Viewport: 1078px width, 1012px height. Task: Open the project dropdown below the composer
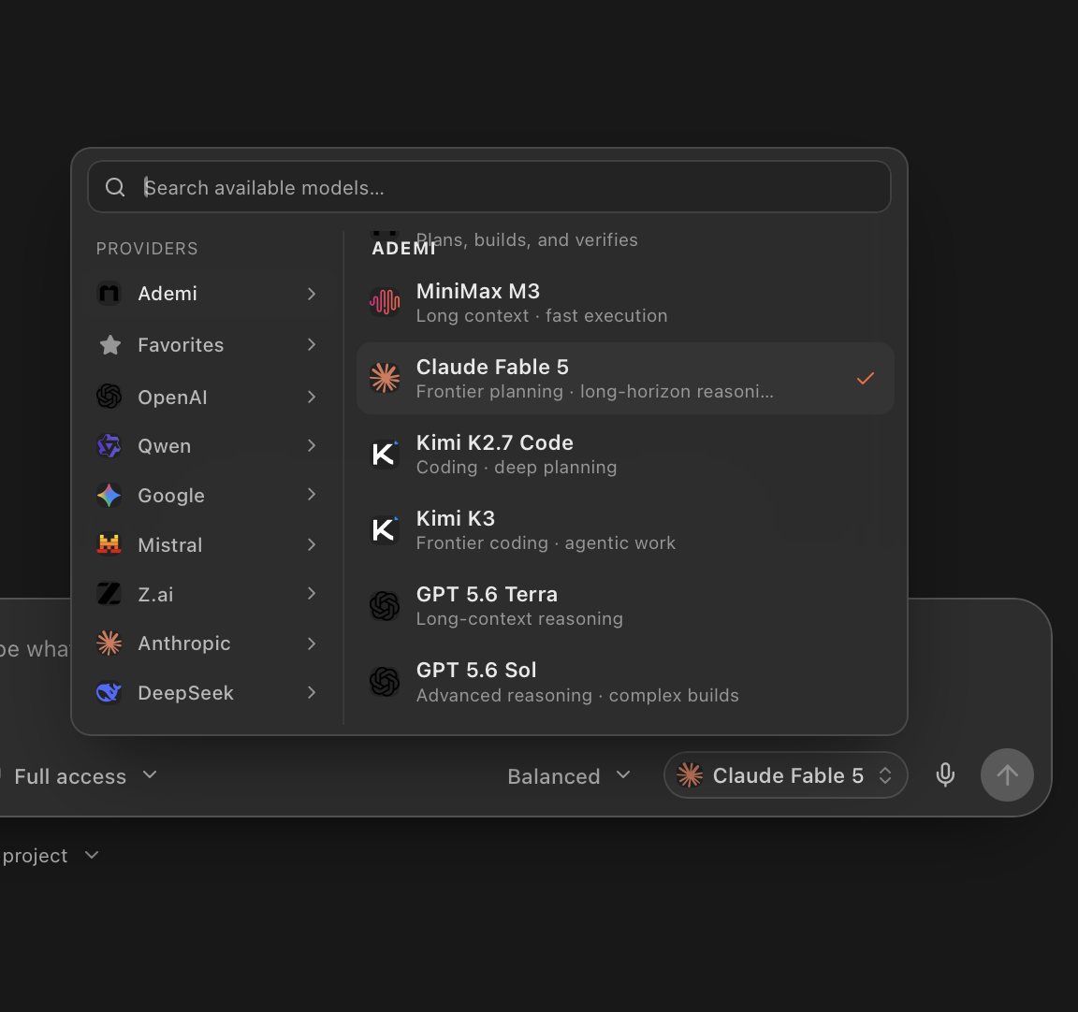coord(51,856)
